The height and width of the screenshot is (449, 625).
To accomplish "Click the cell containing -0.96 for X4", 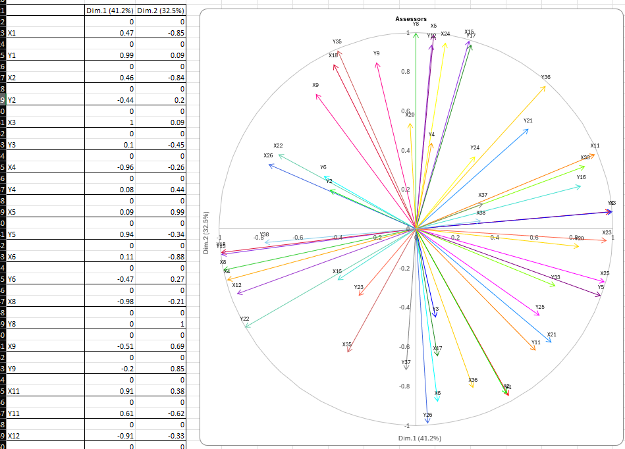I will click(110, 167).
